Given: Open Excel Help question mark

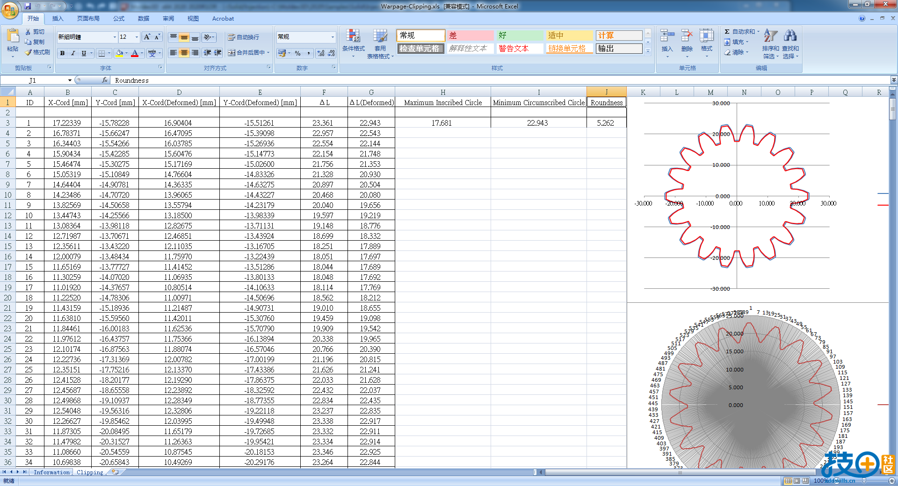Looking at the screenshot, I should (862, 18).
